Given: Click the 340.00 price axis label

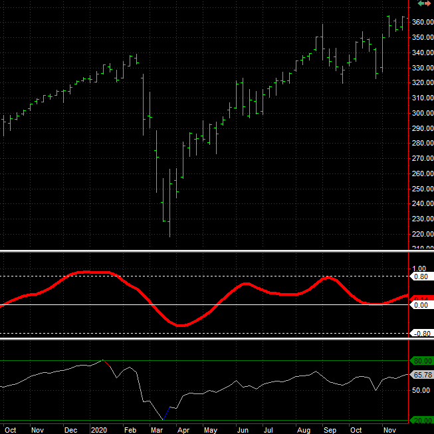Looking at the screenshot, I should tap(423, 53).
